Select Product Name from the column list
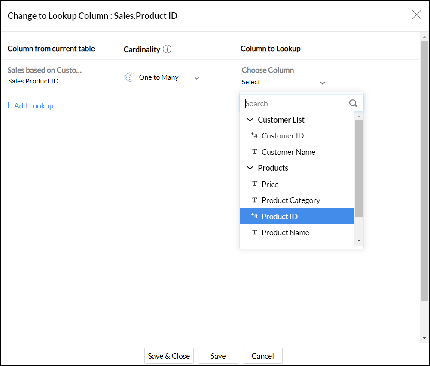This screenshot has height=366, width=430. tap(285, 232)
